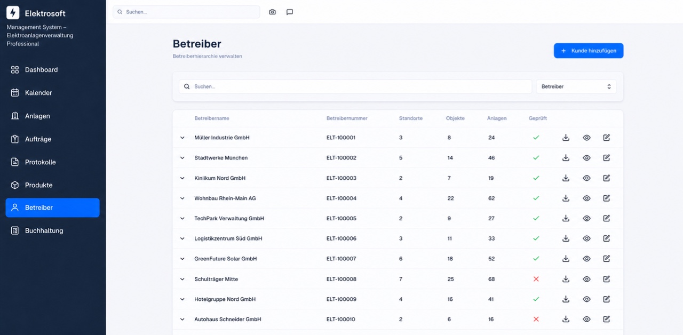
Task: Expand the Müller Industrie GmbH row
Action: coord(182,138)
